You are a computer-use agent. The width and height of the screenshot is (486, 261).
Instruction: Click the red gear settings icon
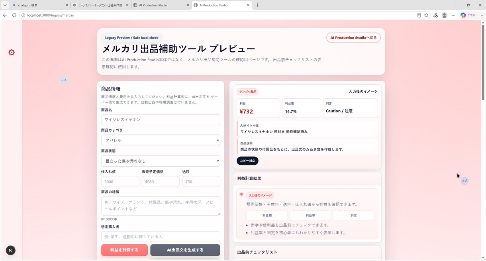(12, 52)
